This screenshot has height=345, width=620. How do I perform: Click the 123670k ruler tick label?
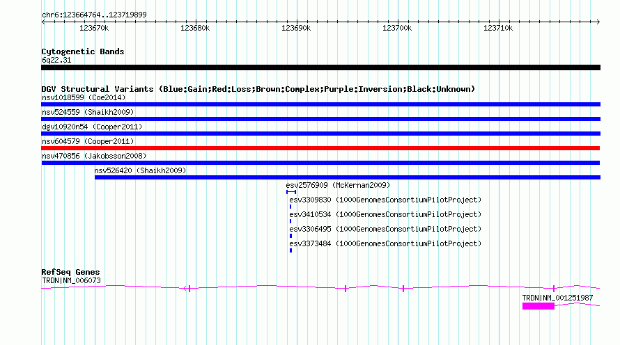click(x=94, y=28)
